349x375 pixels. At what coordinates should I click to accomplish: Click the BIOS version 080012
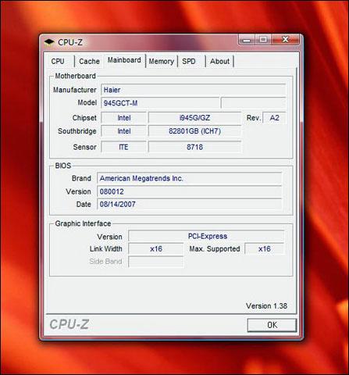coord(189,191)
